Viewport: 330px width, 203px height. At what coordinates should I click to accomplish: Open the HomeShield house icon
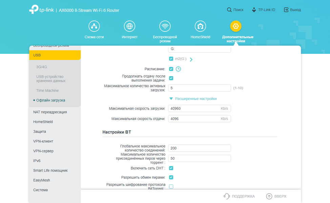click(x=200, y=26)
